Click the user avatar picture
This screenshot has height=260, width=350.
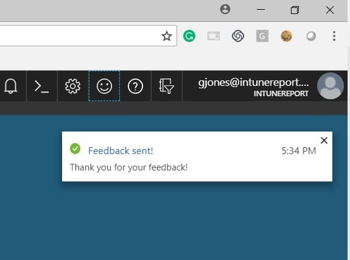tap(331, 86)
